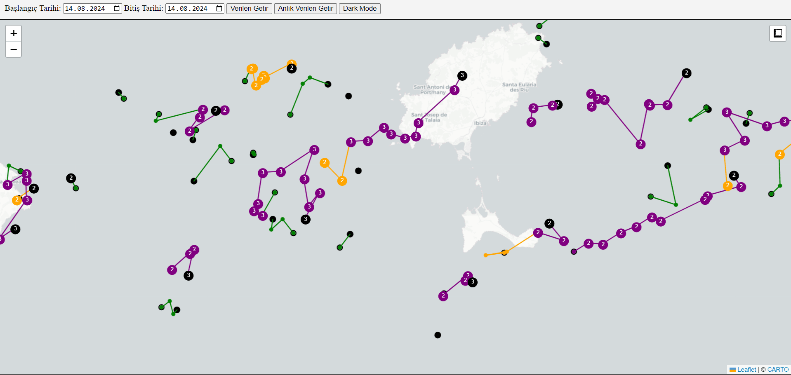
Task: Open the Bitiş Tarihi calendar picker
Action: (x=219, y=9)
